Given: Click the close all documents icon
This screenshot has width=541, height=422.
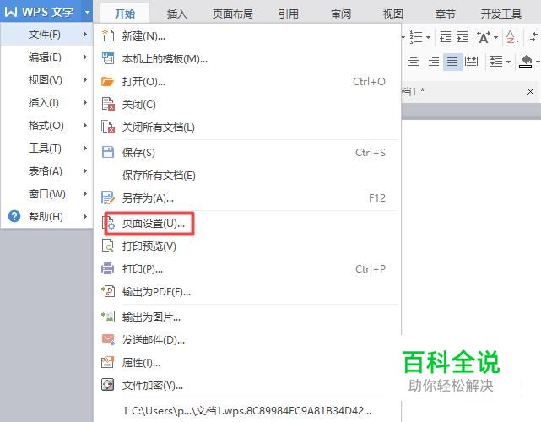Looking at the screenshot, I should [108, 127].
